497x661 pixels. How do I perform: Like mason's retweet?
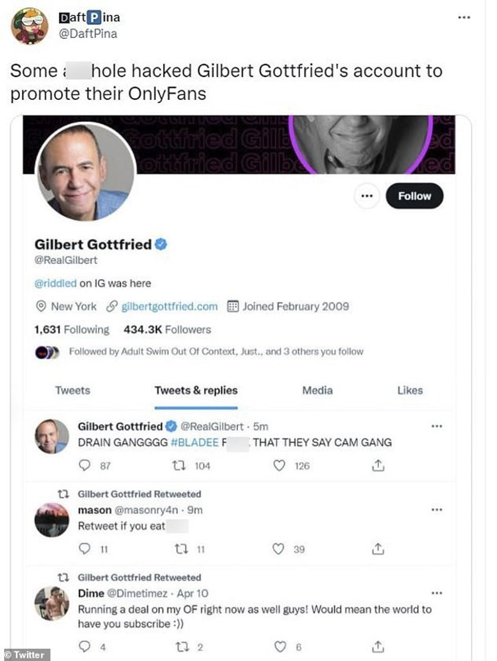click(278, 549)
